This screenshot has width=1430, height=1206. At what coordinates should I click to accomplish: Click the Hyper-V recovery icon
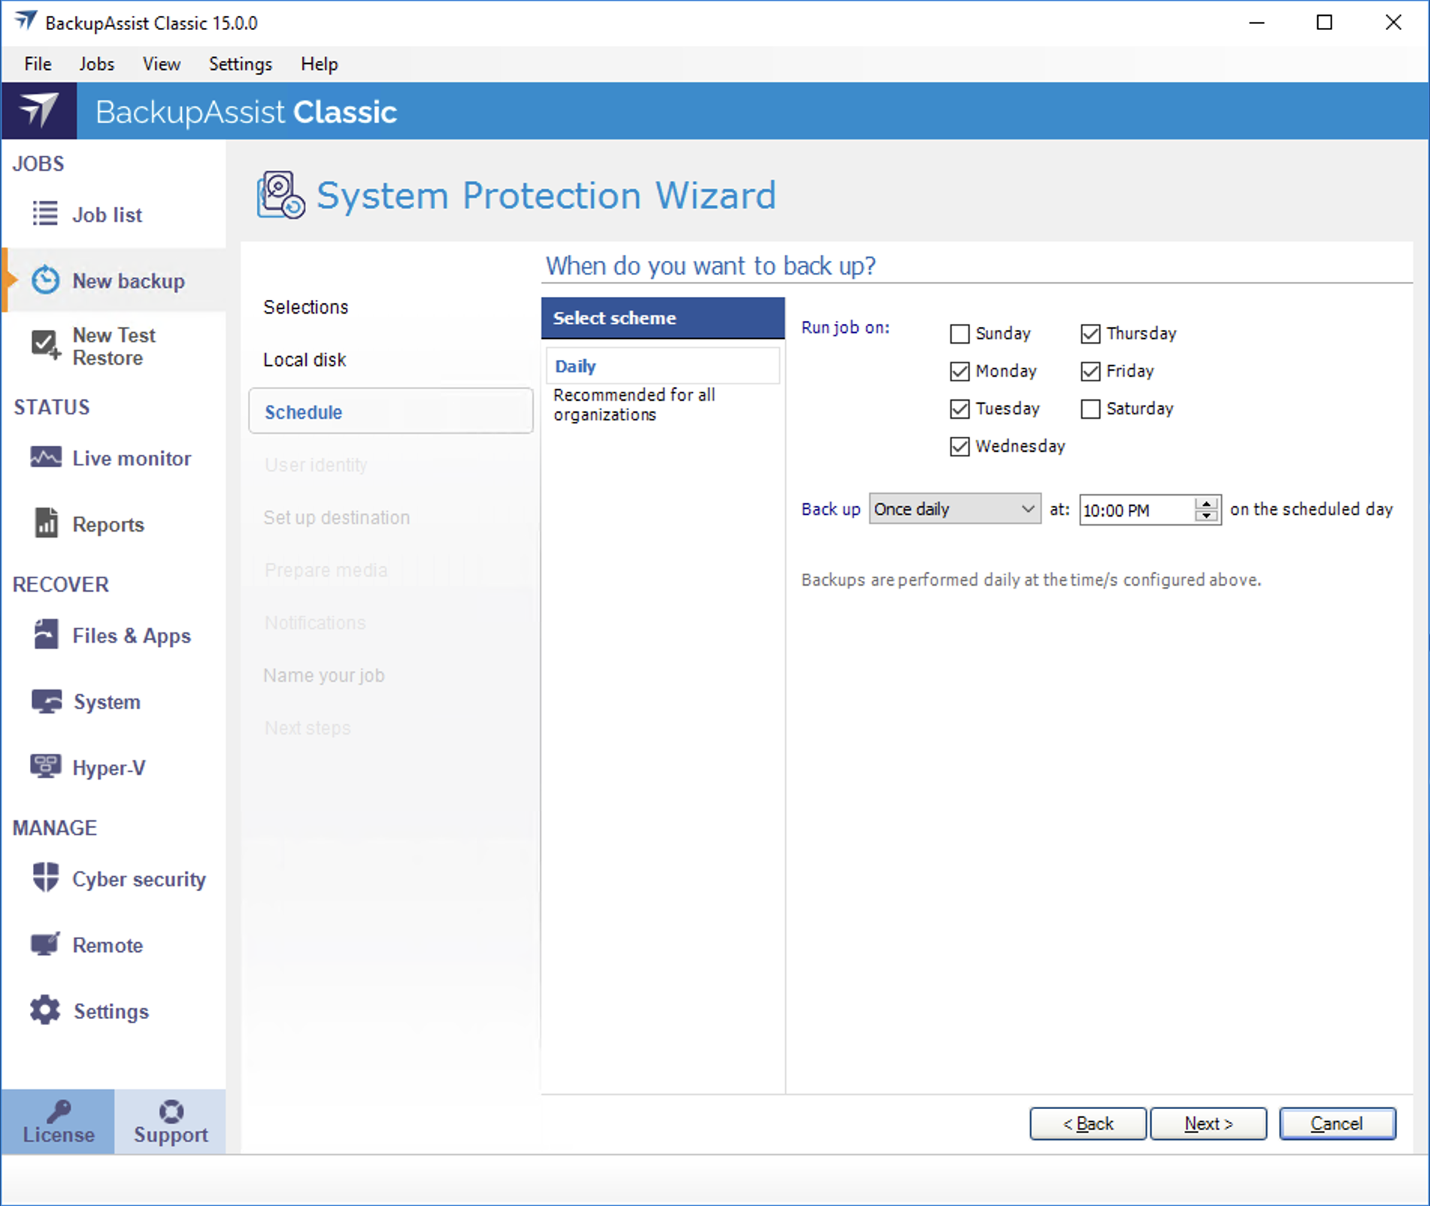pos(45,767)
